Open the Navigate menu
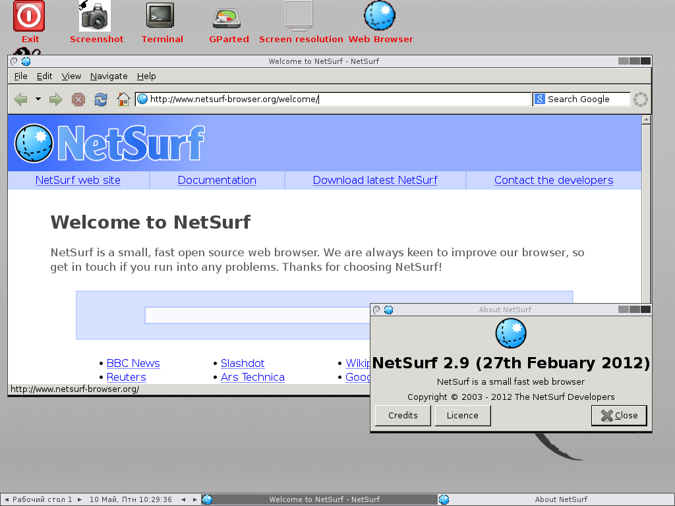This screenshot has width=675, height=506. point(109,76)
